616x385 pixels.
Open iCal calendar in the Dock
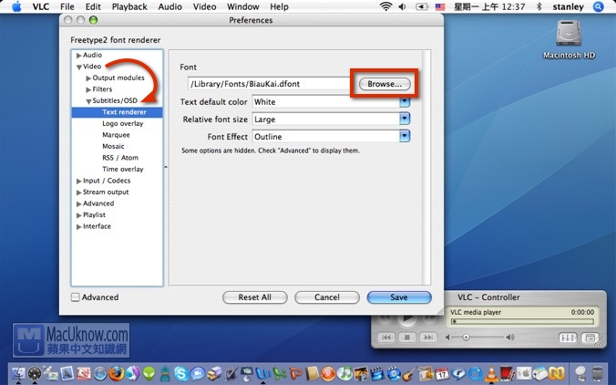pyautogui.click(x=442, y=373)
